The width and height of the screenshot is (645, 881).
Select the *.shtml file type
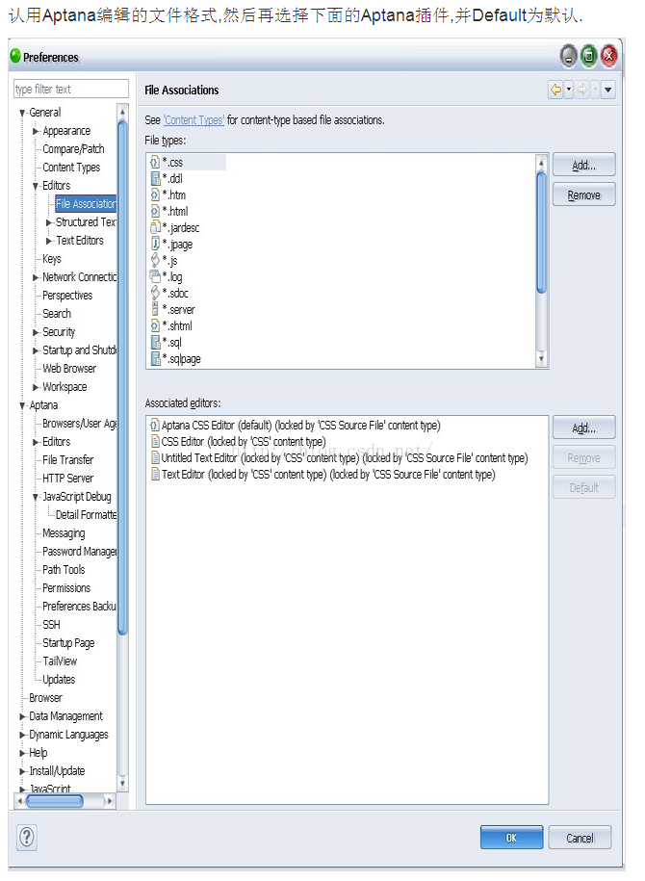tap(171, 325)
